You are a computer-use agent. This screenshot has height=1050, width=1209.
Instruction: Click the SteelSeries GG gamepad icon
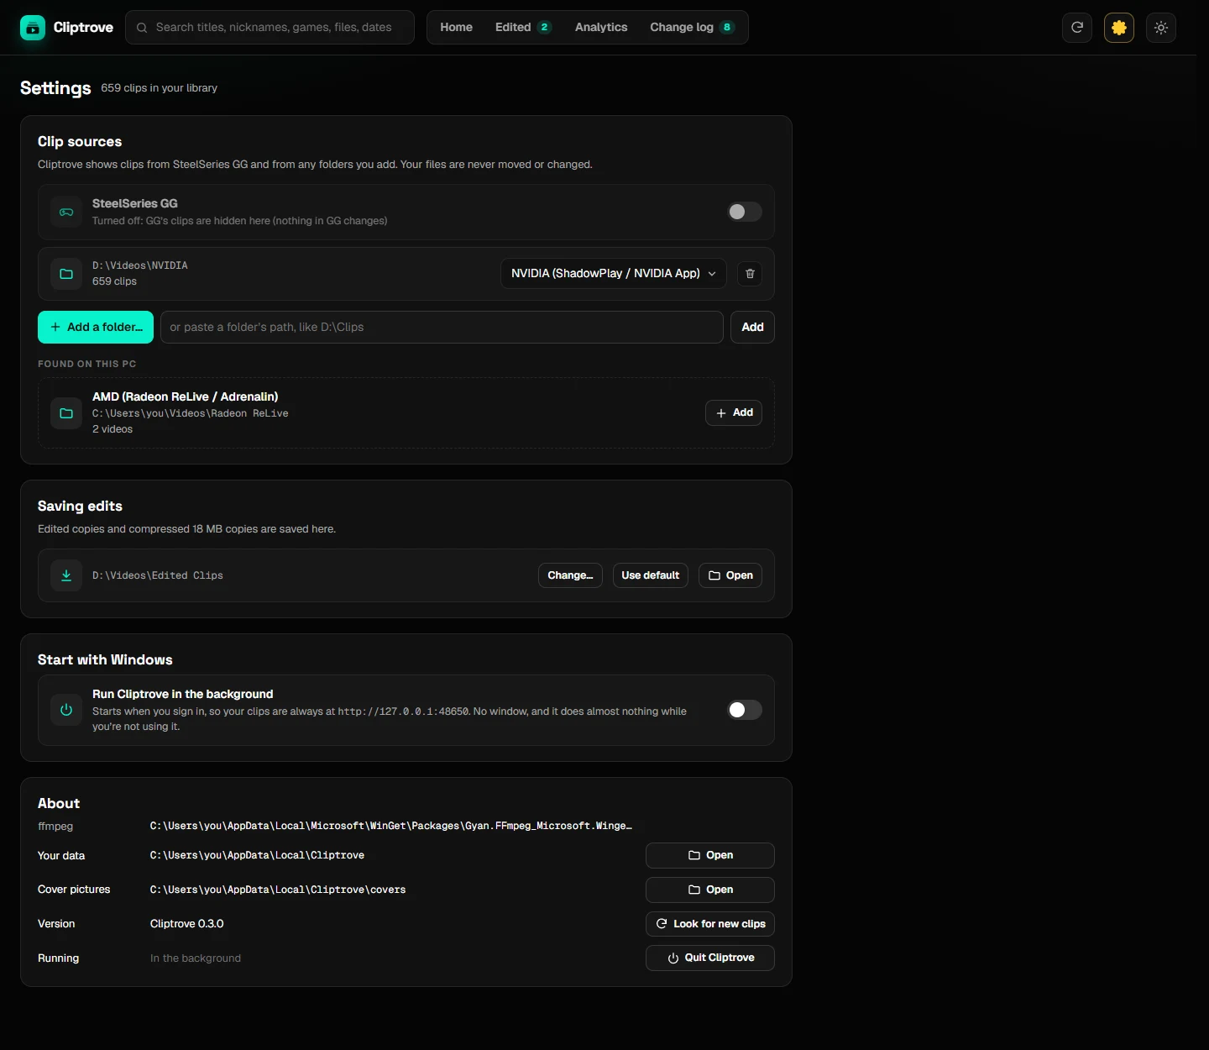(x=66, y=213)
